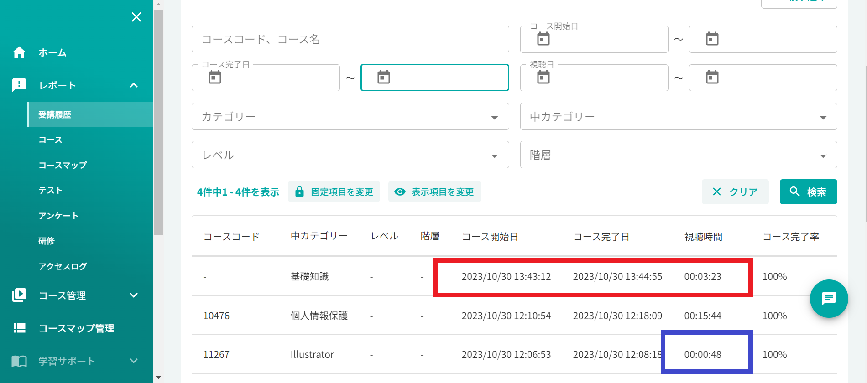Click the sidebar scrollbar thumb
Image resolution: width=867 pixels, height=383 pixels.
pyautogui.click(x=158, y=122)
